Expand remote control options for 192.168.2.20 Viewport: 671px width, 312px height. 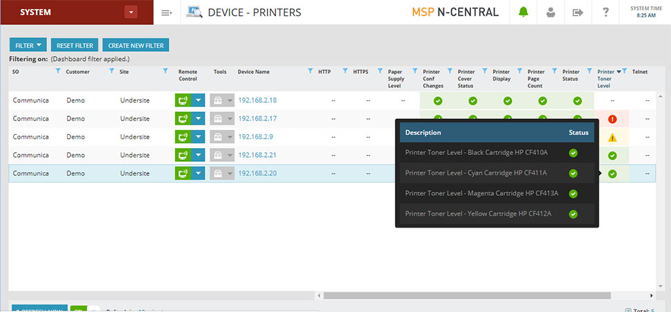pyautogui.click(x=198, y=174)
